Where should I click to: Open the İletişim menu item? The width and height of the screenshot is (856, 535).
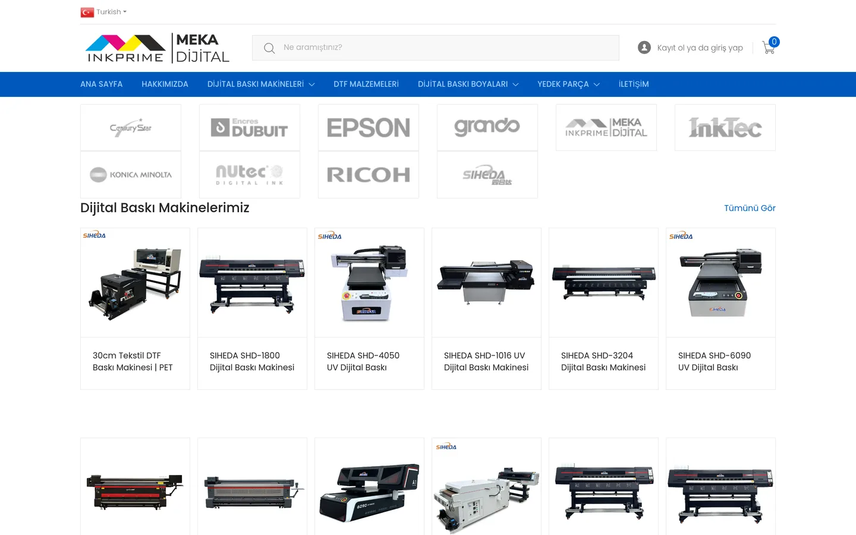click(x=634, y=84)
